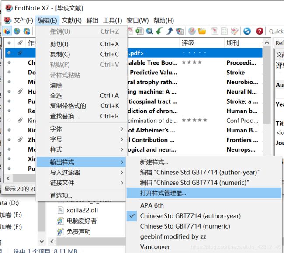Open the 帮助(H) menu

163,21
